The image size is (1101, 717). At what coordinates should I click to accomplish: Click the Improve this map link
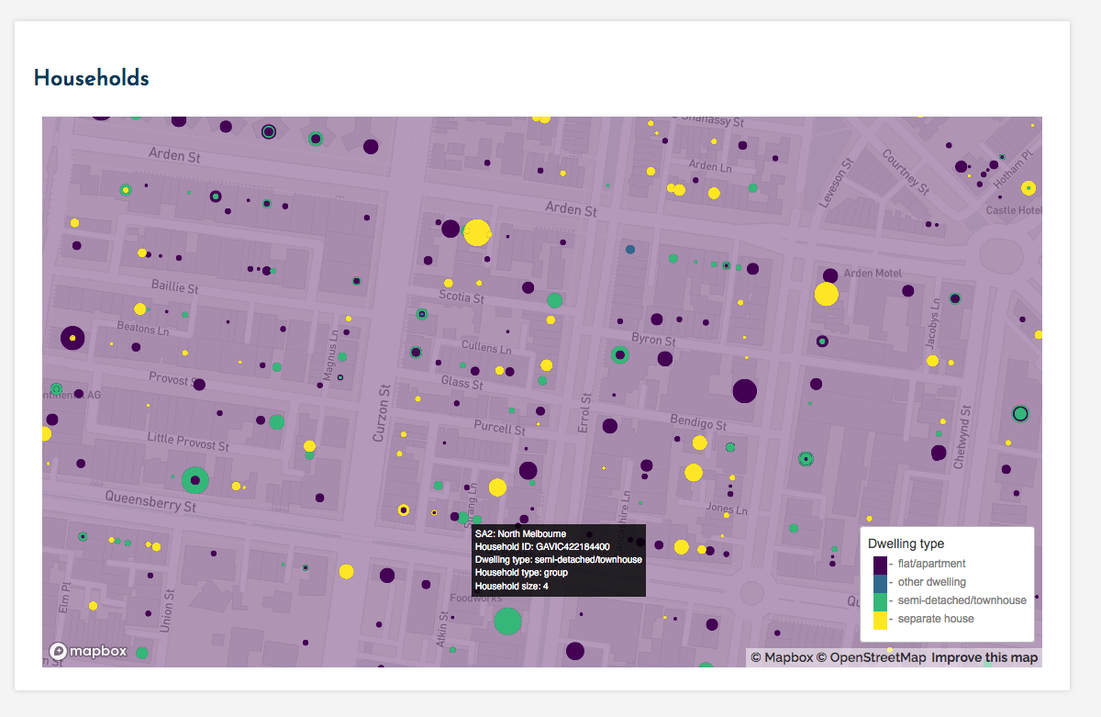tap(984, 657)
